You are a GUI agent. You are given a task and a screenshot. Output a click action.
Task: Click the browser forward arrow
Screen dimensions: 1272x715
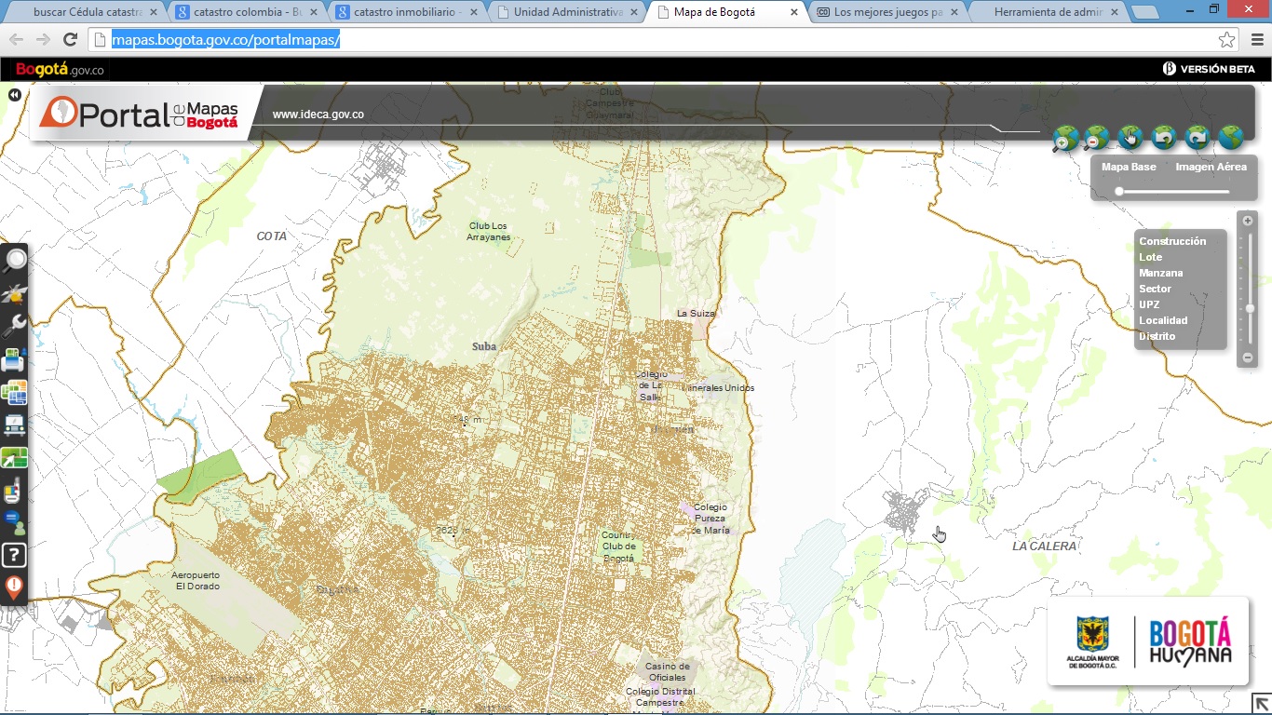point(43,39)
